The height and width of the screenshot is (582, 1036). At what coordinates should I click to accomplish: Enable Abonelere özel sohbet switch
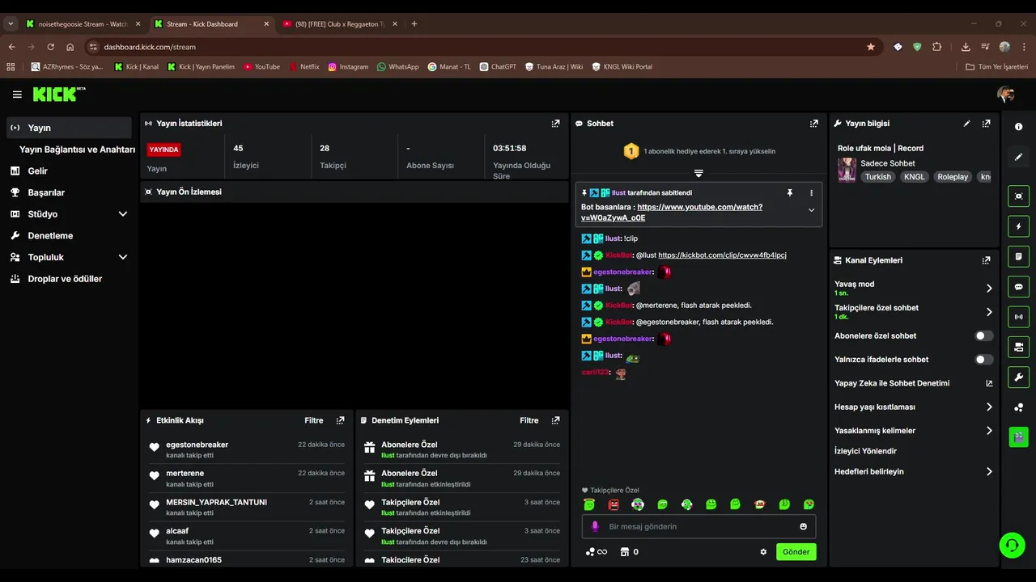coord(983,335)
